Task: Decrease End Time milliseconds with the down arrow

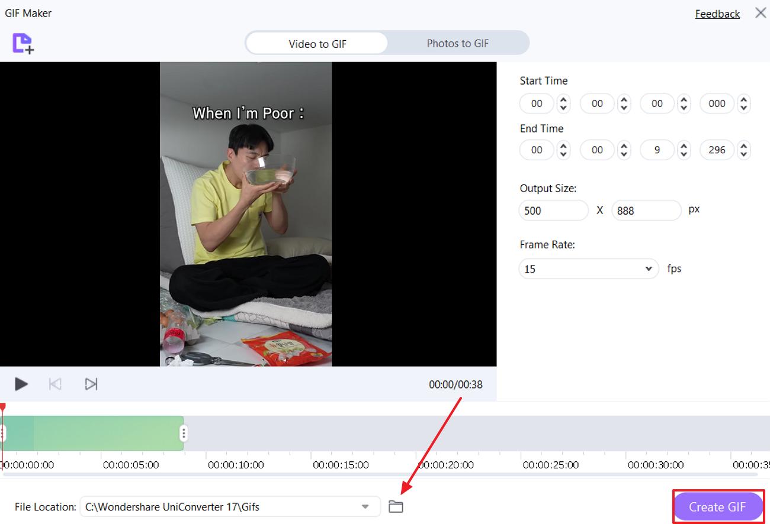Action: (x=744, y=154)
